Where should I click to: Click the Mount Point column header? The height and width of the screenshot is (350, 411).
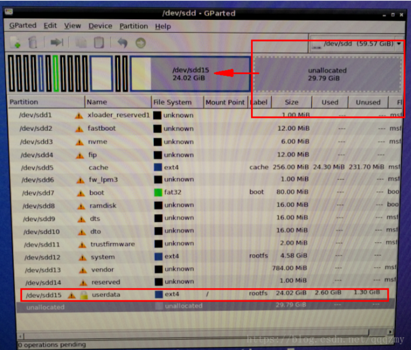[x=225, y=102]
